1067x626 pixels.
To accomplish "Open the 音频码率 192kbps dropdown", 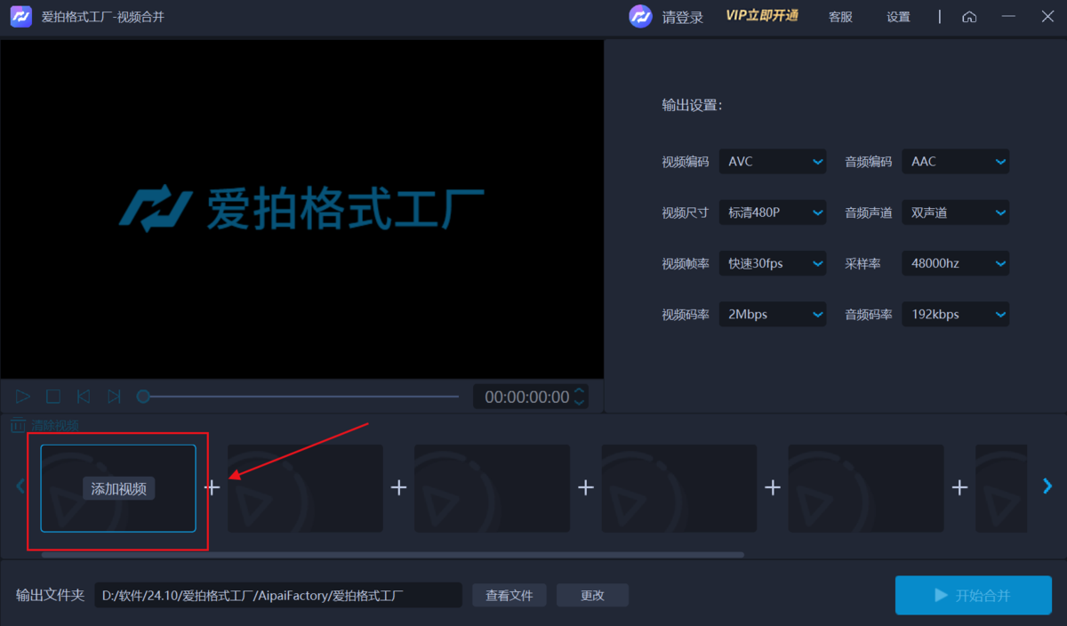I will coord(955,313).
